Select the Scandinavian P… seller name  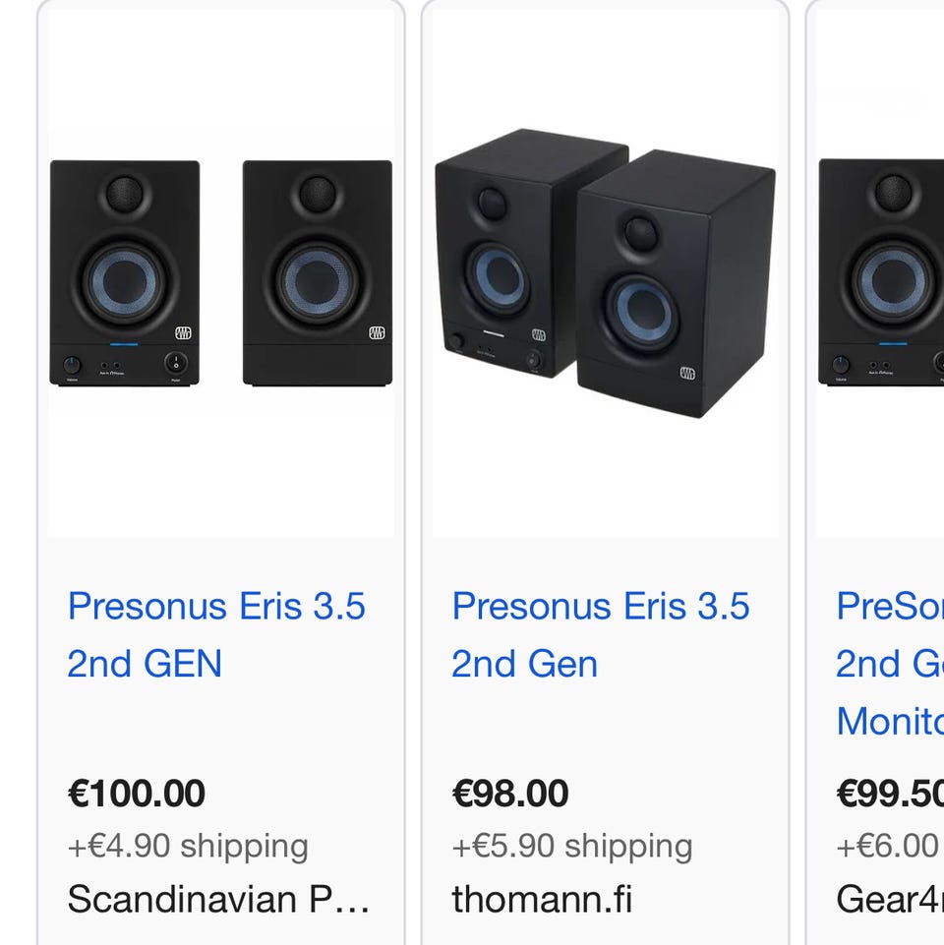(218, 899)
